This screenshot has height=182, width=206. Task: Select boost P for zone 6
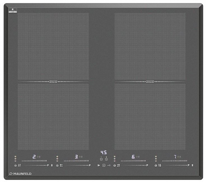tap(147, 165)
